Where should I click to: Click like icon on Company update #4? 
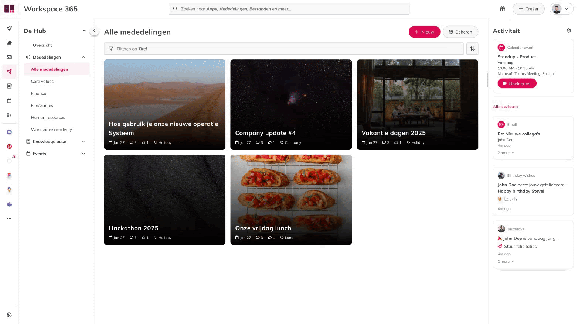(x=270, y=142)
